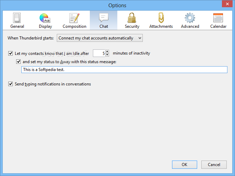Open the General options pane

pos(17,21)
